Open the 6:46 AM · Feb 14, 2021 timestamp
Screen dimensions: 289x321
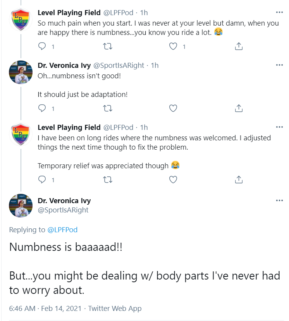click(45, 308)
